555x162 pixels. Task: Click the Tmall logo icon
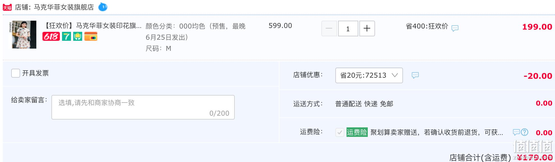[7, 7]
